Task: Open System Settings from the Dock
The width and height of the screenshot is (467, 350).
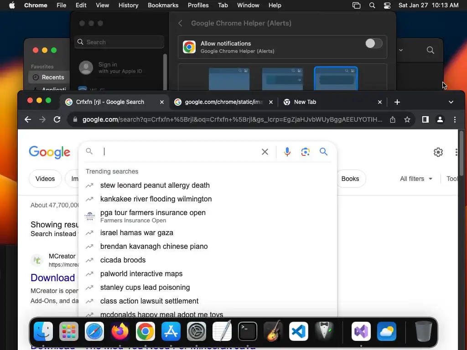Action: [197, 331]
